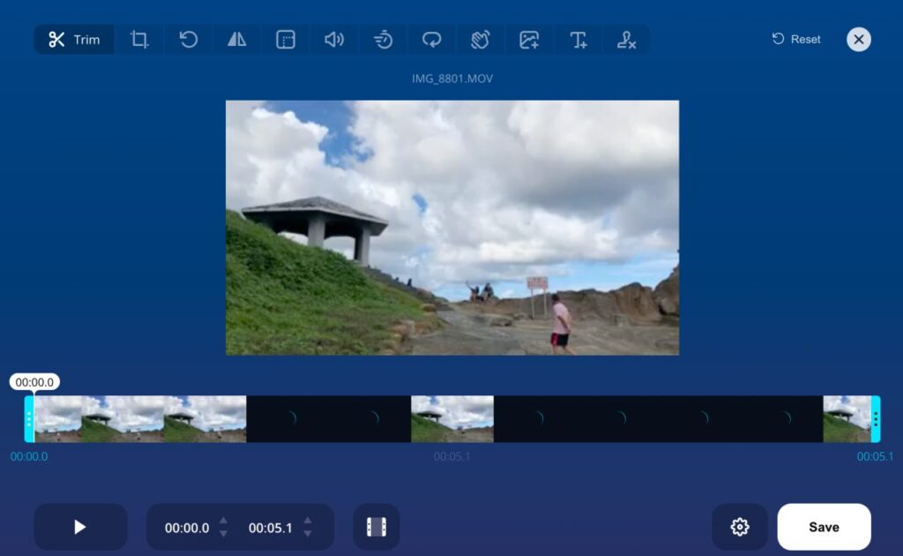Viewport: 903px width, 556px height.
Task: Enable video looping
Action: click(431, 39)
